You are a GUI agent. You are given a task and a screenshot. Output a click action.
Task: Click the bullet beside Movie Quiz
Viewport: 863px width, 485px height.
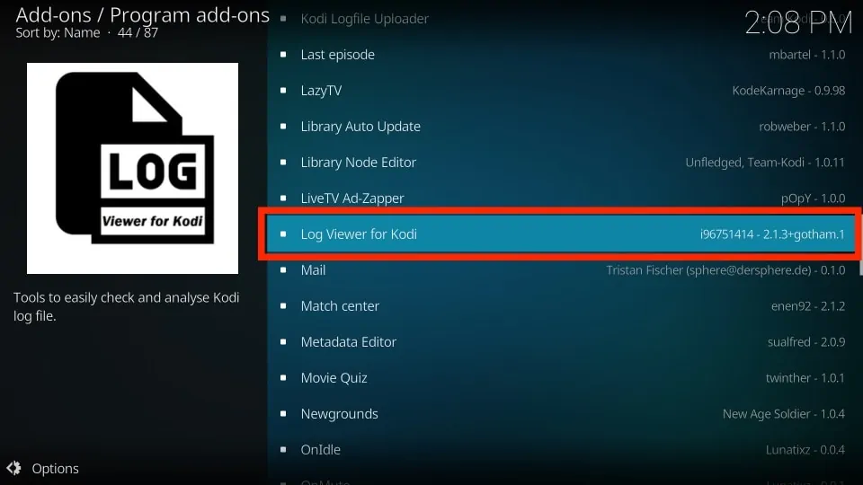coord(283,378)
